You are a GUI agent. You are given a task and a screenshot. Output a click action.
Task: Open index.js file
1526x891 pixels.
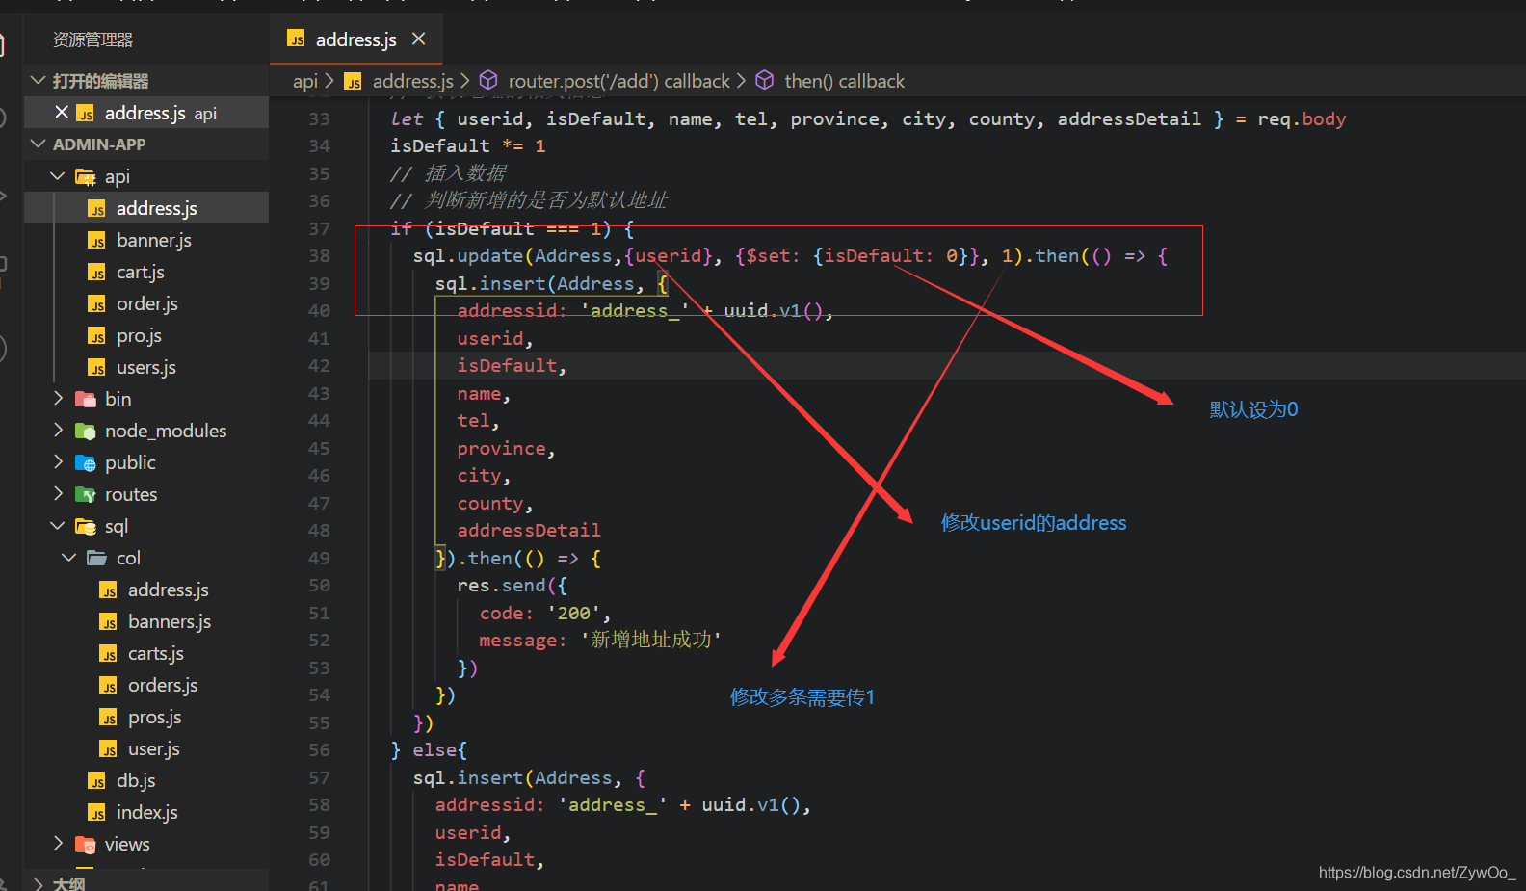point(146,812)
